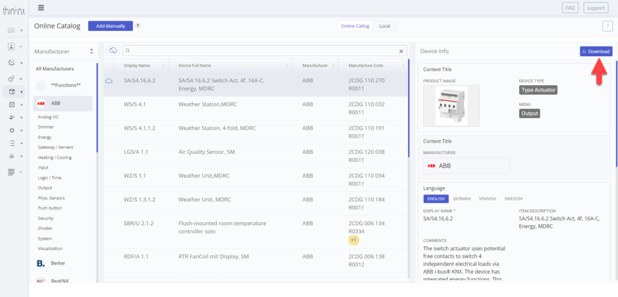Screen dimensions: 618x297
Task: Select Analog I/O category
Action: [x=48, y=117]
